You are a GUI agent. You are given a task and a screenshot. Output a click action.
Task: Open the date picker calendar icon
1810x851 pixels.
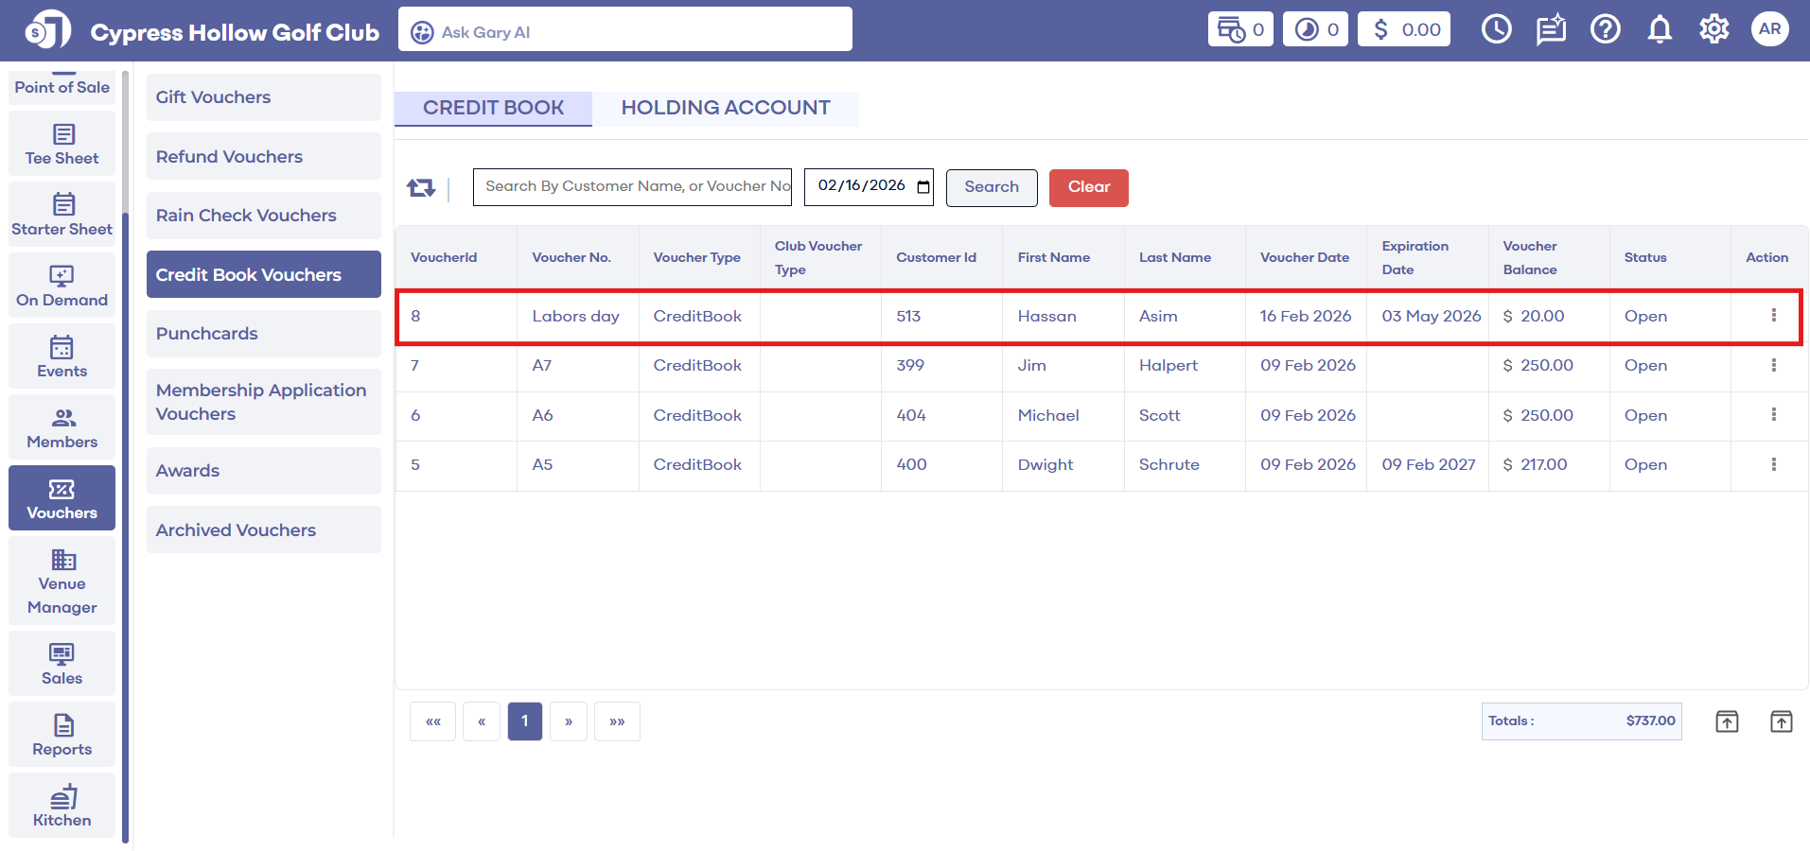click(923, 187)
